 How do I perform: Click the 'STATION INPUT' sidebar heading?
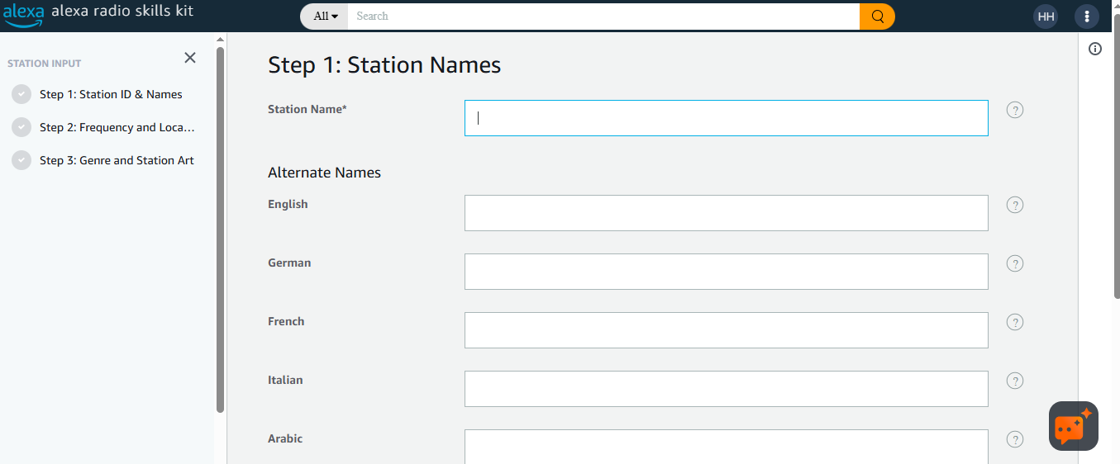[x=45, y=64]
